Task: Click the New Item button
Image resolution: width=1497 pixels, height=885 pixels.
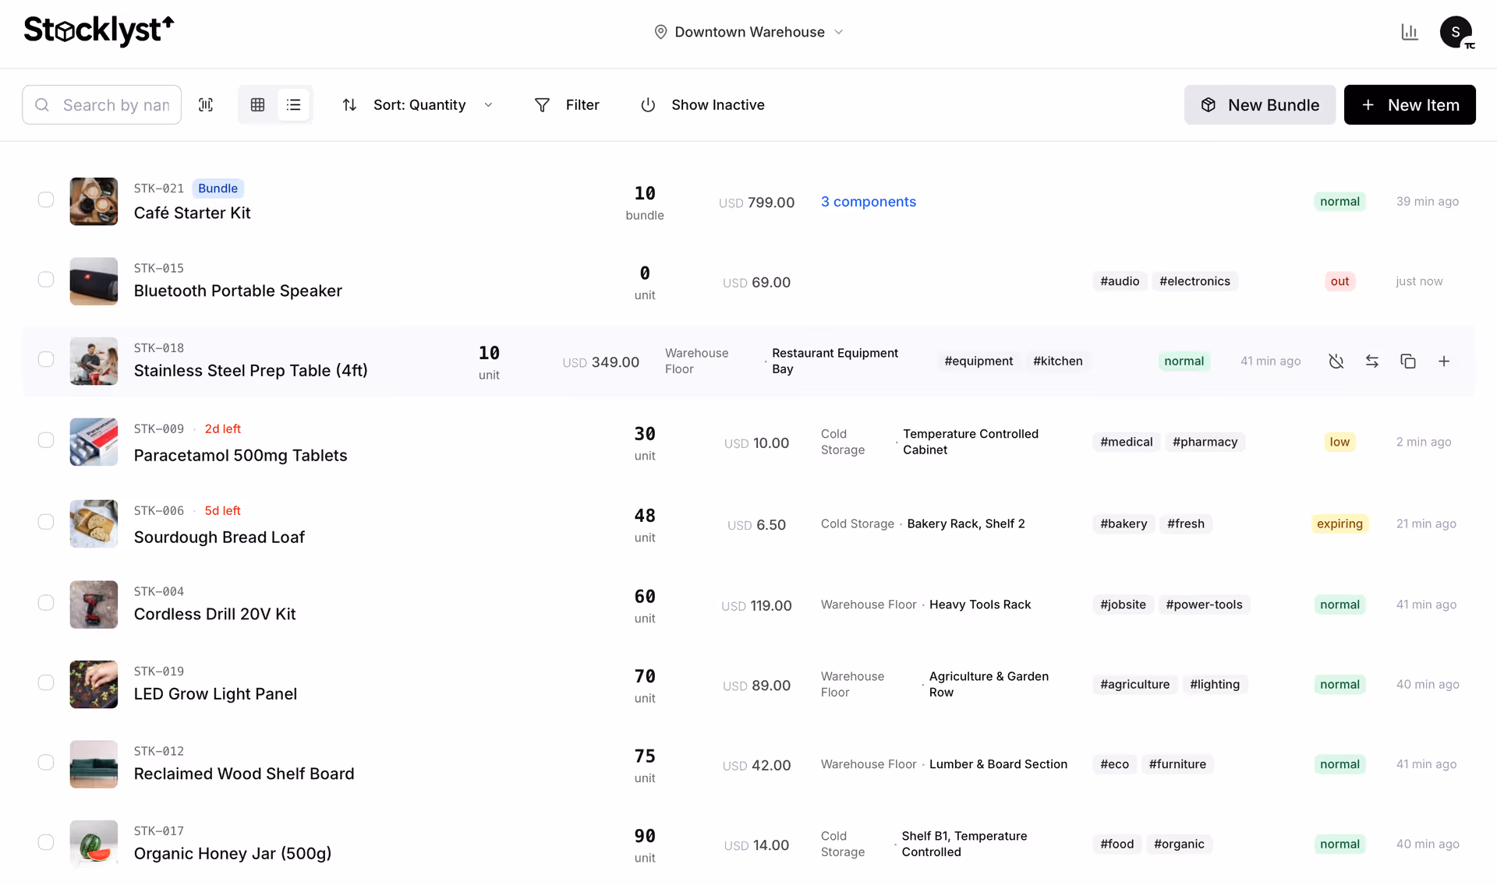Action: [1410, 104]
